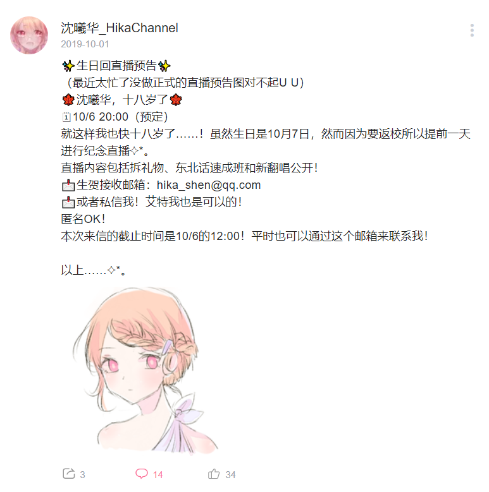This screenshot has height=492, width=489.
Task: Open the 沈曦华_HikaChannel username link
Action: (120, 28)
